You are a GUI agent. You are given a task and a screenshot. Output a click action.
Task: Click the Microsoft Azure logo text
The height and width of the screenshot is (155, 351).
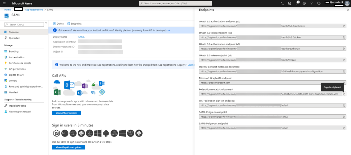click(x=22, y=3)
